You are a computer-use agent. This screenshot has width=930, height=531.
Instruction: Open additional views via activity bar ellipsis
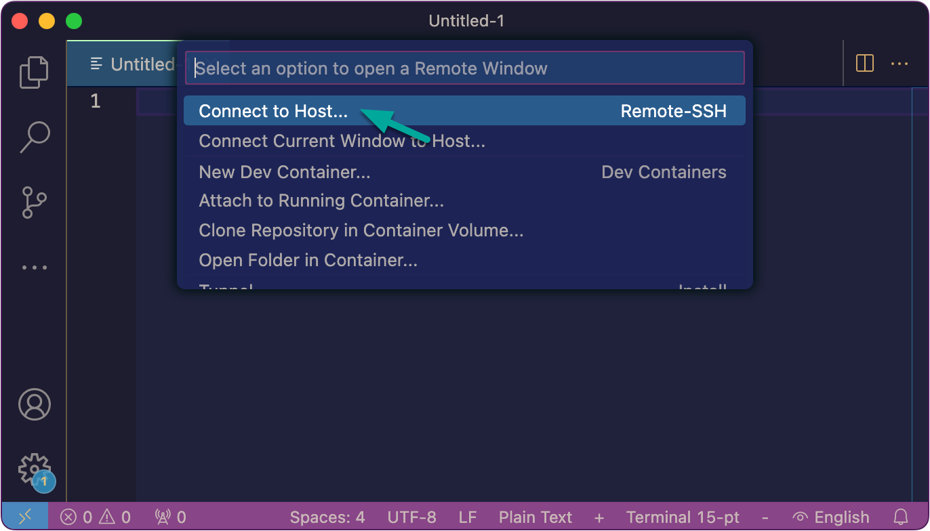pos(35,267)
